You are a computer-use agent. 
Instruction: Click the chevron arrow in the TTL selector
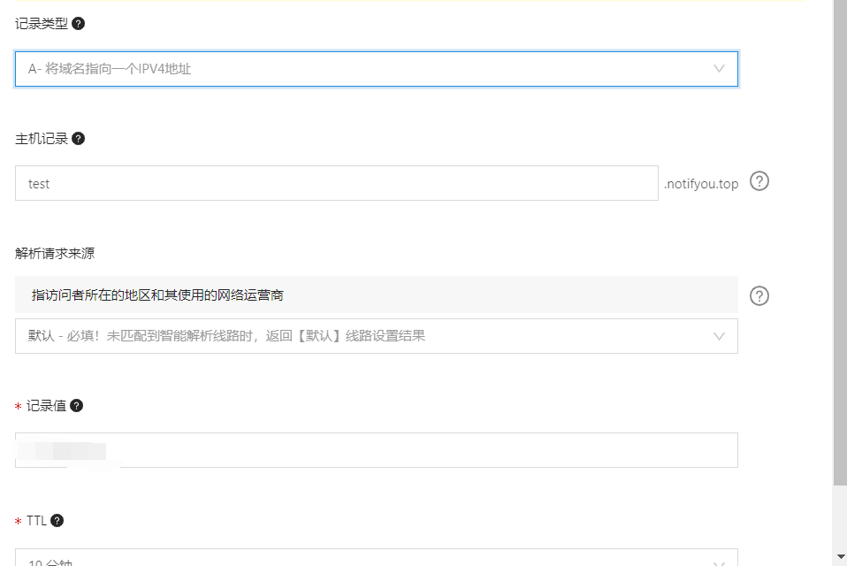[x=719, y=561]
